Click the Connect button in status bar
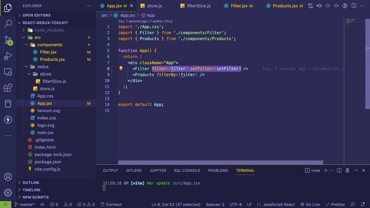The height and width of the screenshot is (208, 370). (111, 204)
